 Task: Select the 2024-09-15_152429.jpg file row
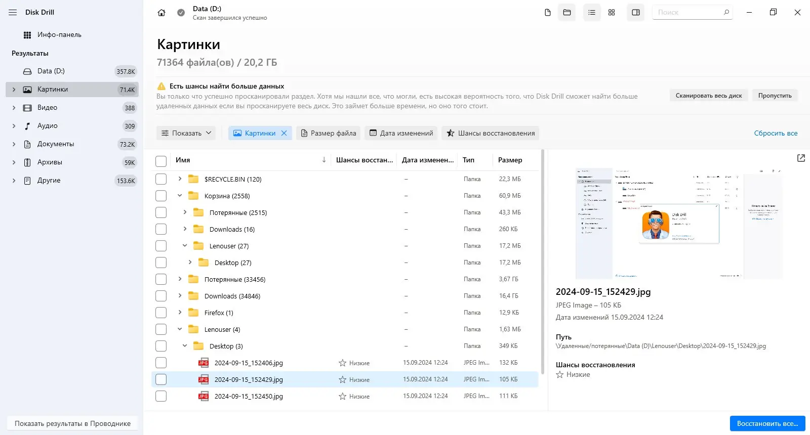[x=345, y=379]
